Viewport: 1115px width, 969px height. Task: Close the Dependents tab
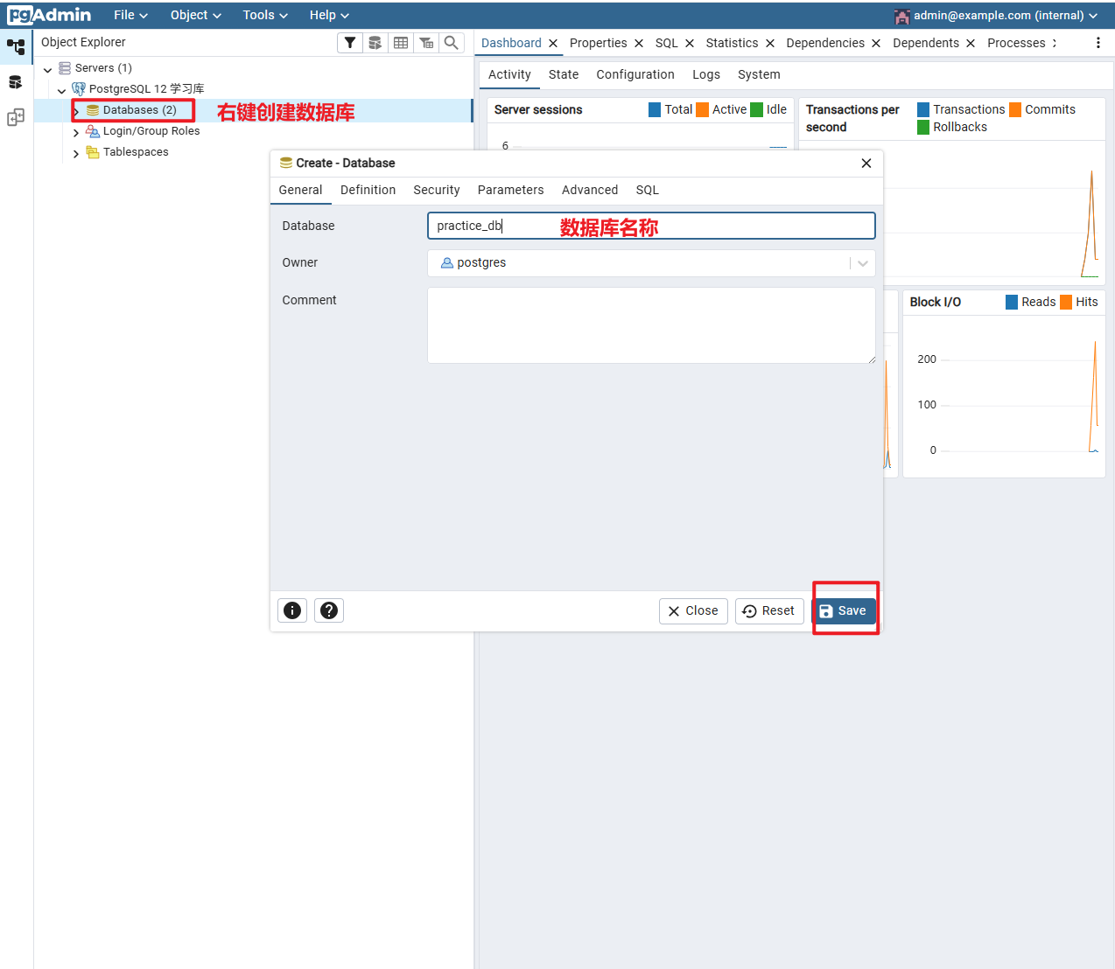point(971,44)
